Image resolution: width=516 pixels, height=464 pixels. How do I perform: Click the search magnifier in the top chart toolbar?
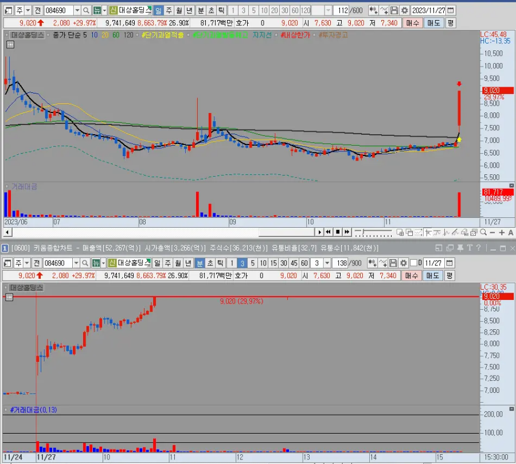coord(86,10)
